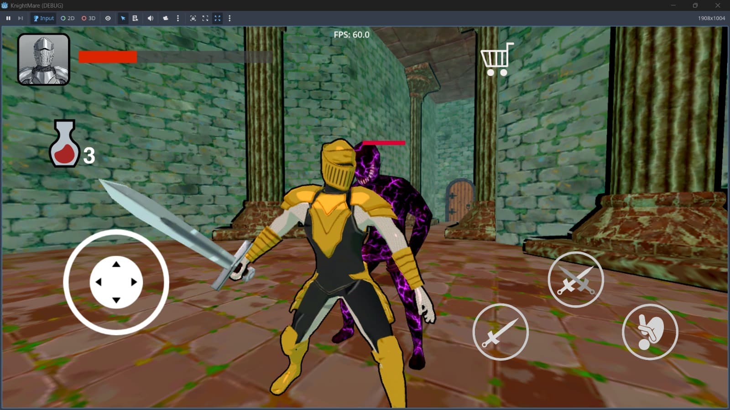Open embed options three-dot menu
This screenshot has height=410, width=730.
tap(229, 18)
